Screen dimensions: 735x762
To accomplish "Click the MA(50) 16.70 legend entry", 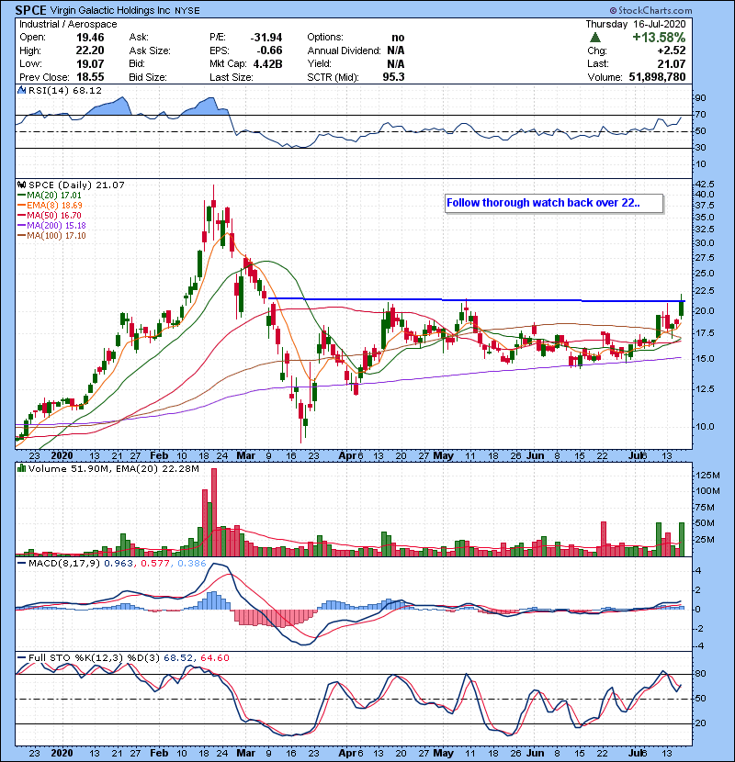I will tap(54, 216).
